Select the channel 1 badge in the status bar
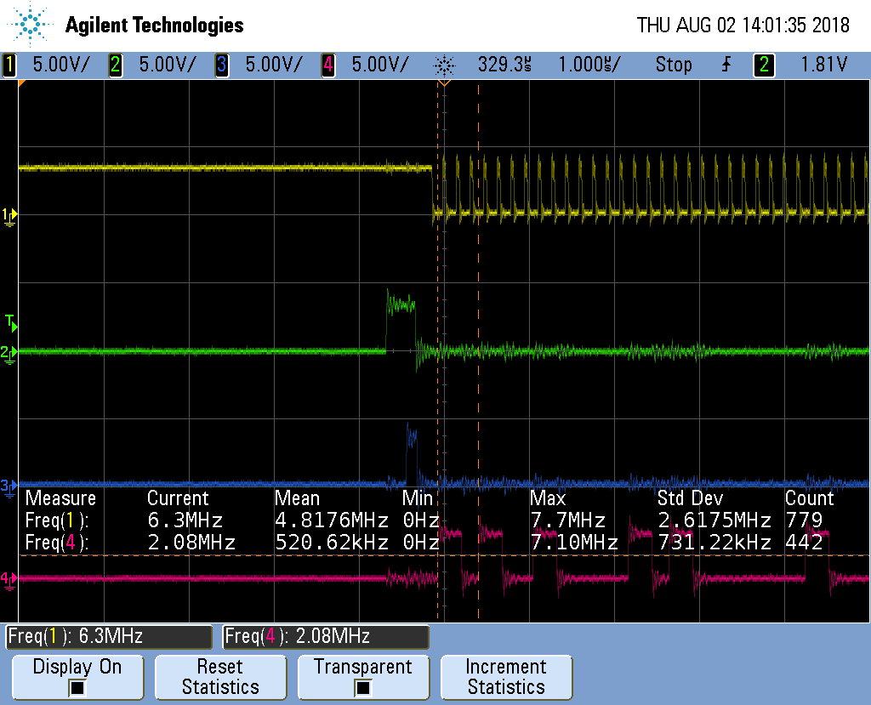 tap(9, 65)
